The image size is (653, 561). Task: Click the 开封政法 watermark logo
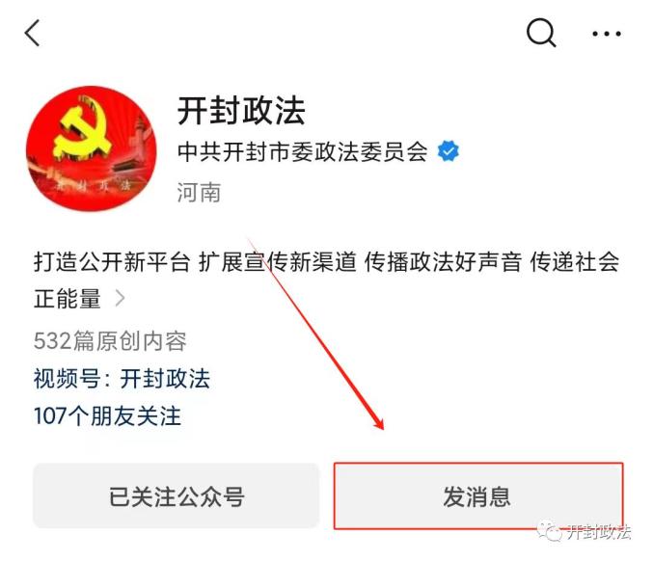coord(584,531)
